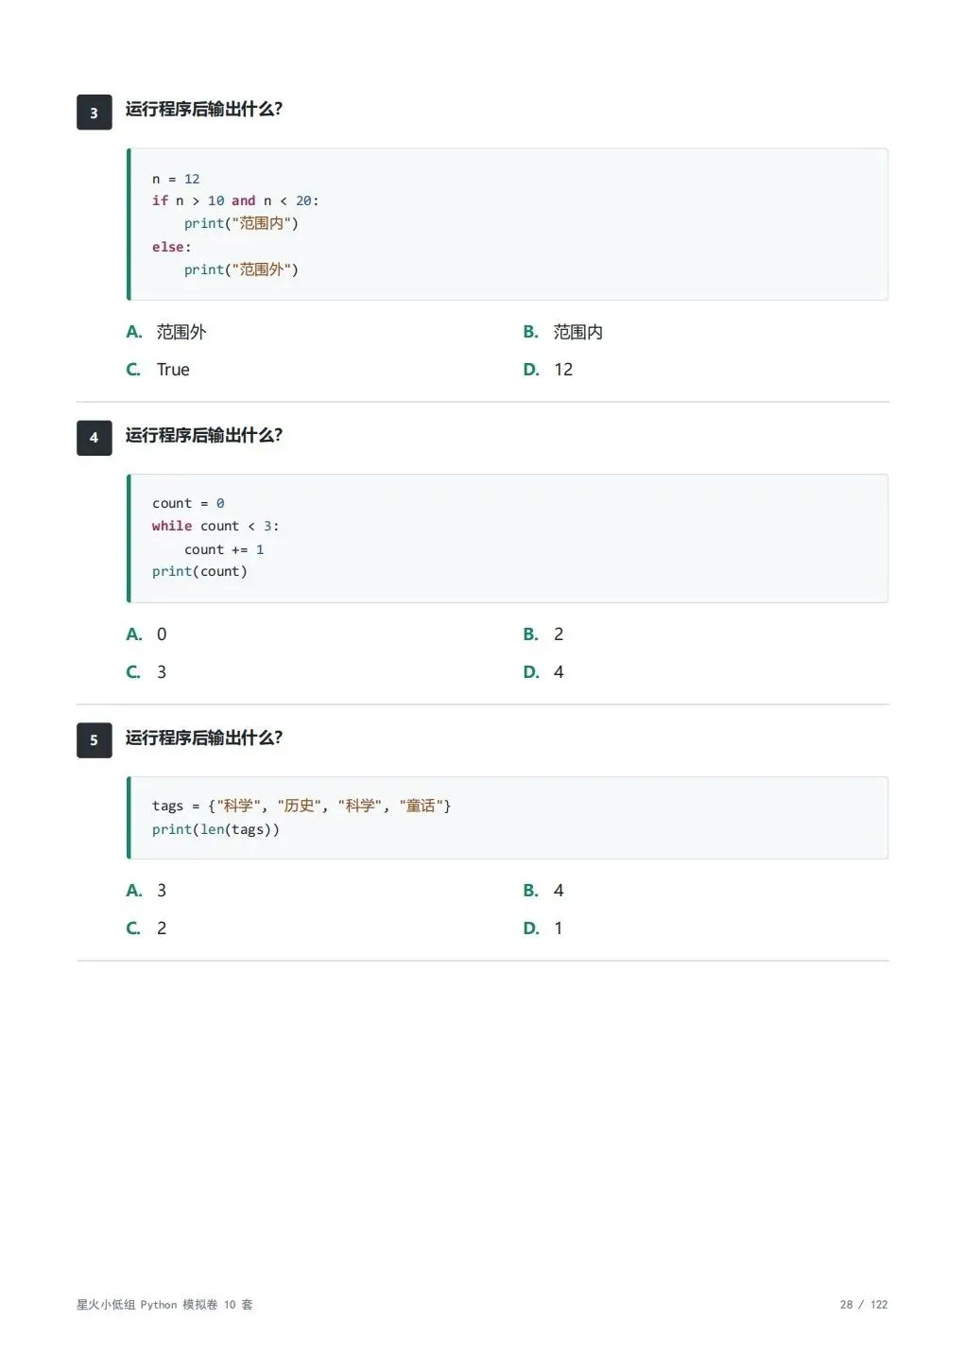This screenshot has width=965, height=1354.
Task: Choose option C 2 in question 5
Action: tap(146, 929)
